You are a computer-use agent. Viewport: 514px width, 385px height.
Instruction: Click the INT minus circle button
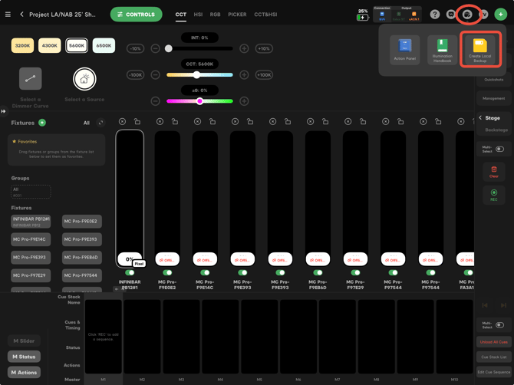[156, 48]
